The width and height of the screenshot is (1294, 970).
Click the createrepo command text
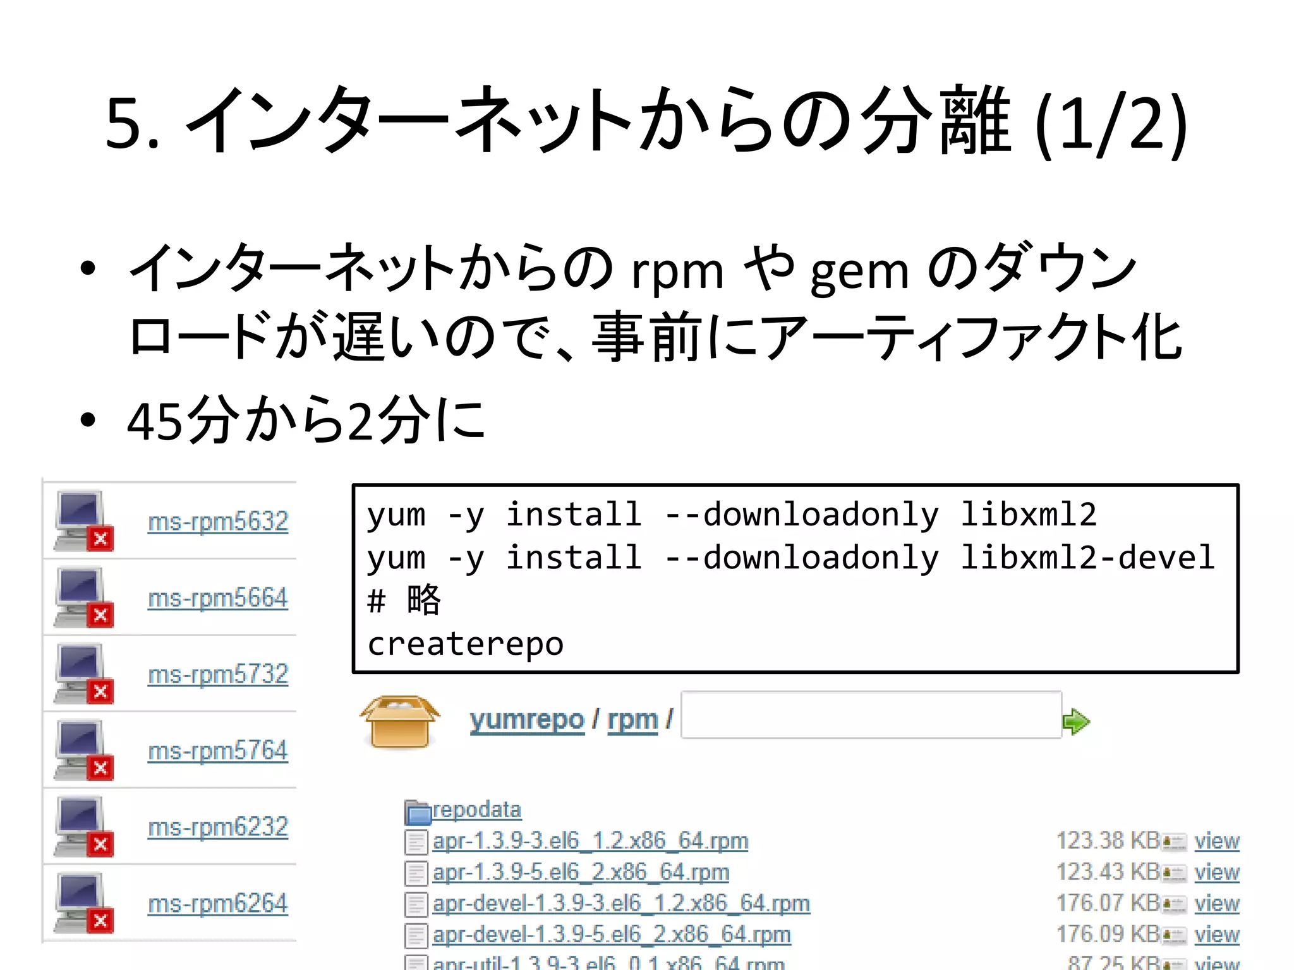pos(466,644)
